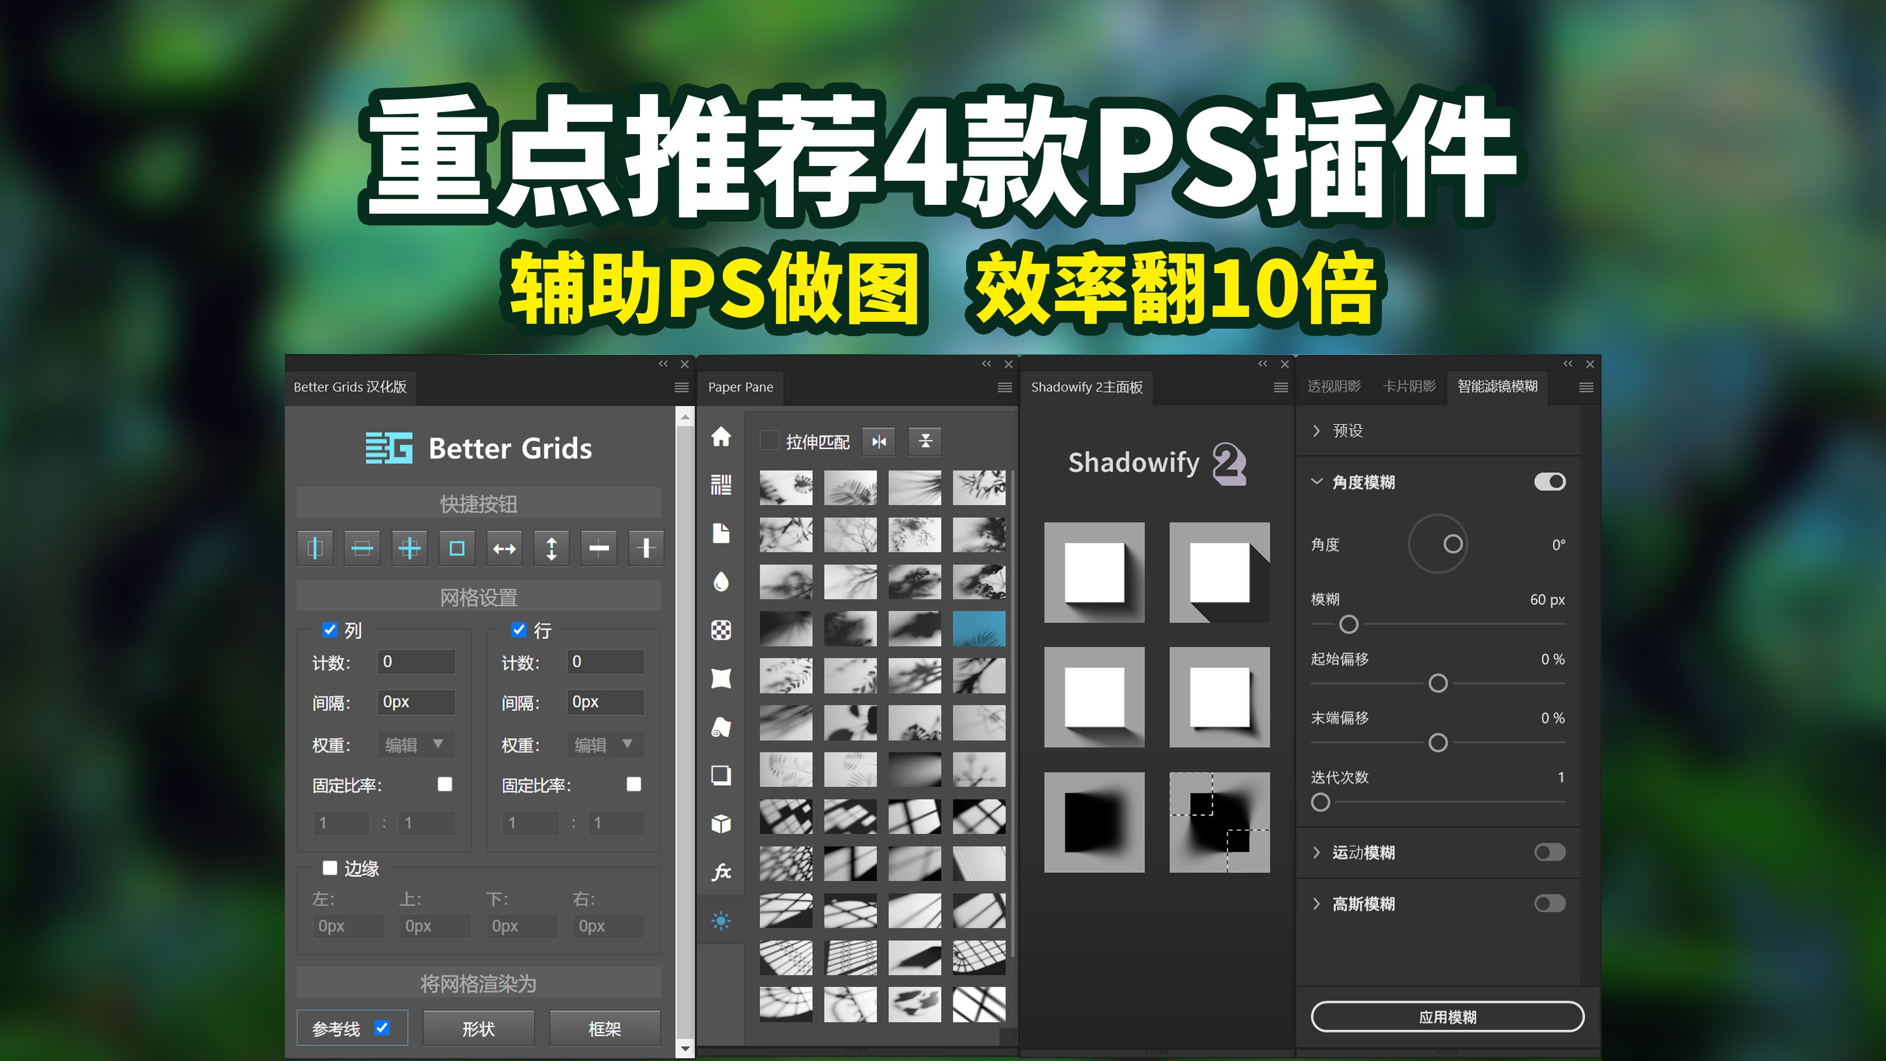The height and width of the screenshot is (1061, 1886).
Task: Click the vertical flip icon beside 拉伸匹配
Action: (x=925, y=441)
